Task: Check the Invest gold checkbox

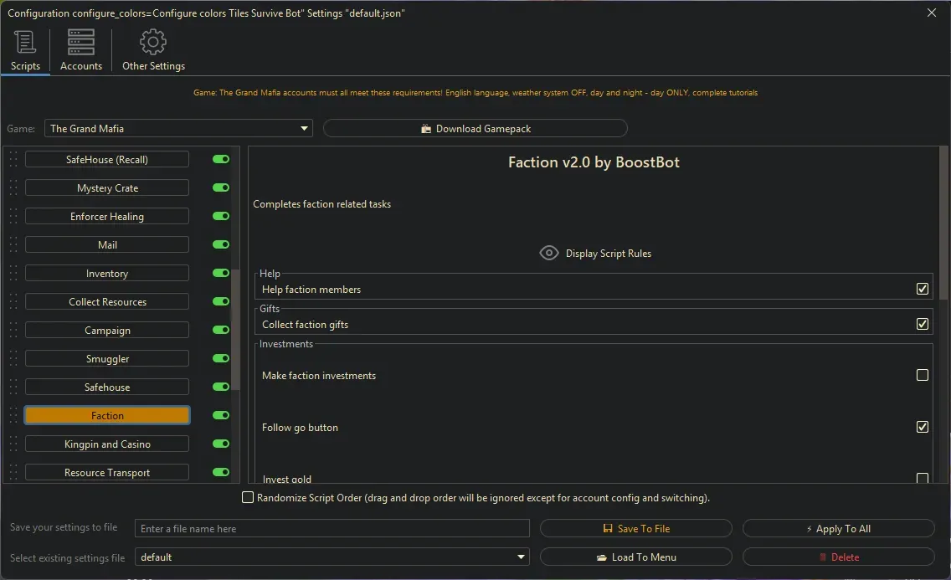Action: [x=922, y=478]
